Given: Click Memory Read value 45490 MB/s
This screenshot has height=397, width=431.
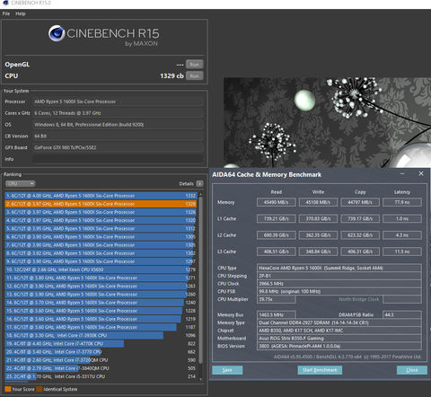Looking at the screenshot, I should (x=277, y=202).
